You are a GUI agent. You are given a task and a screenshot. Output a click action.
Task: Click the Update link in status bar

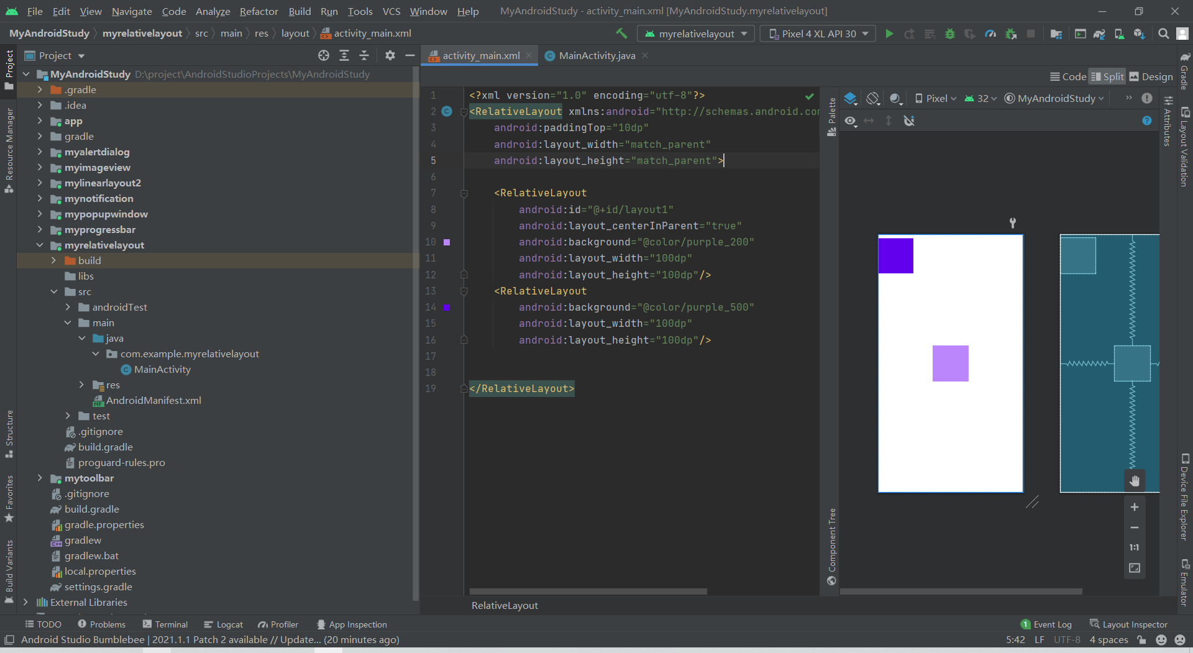coord(300,639)
